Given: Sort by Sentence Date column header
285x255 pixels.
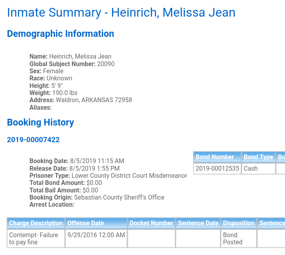Looking at the screenshot, I should click(198, 223).
